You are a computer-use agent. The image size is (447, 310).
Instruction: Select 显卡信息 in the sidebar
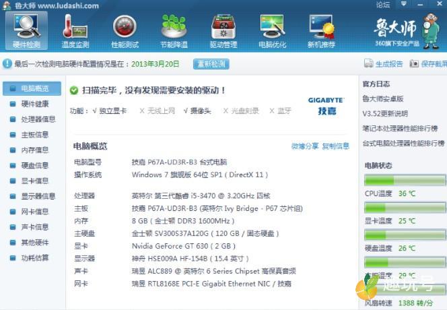[x=34, y=181]
